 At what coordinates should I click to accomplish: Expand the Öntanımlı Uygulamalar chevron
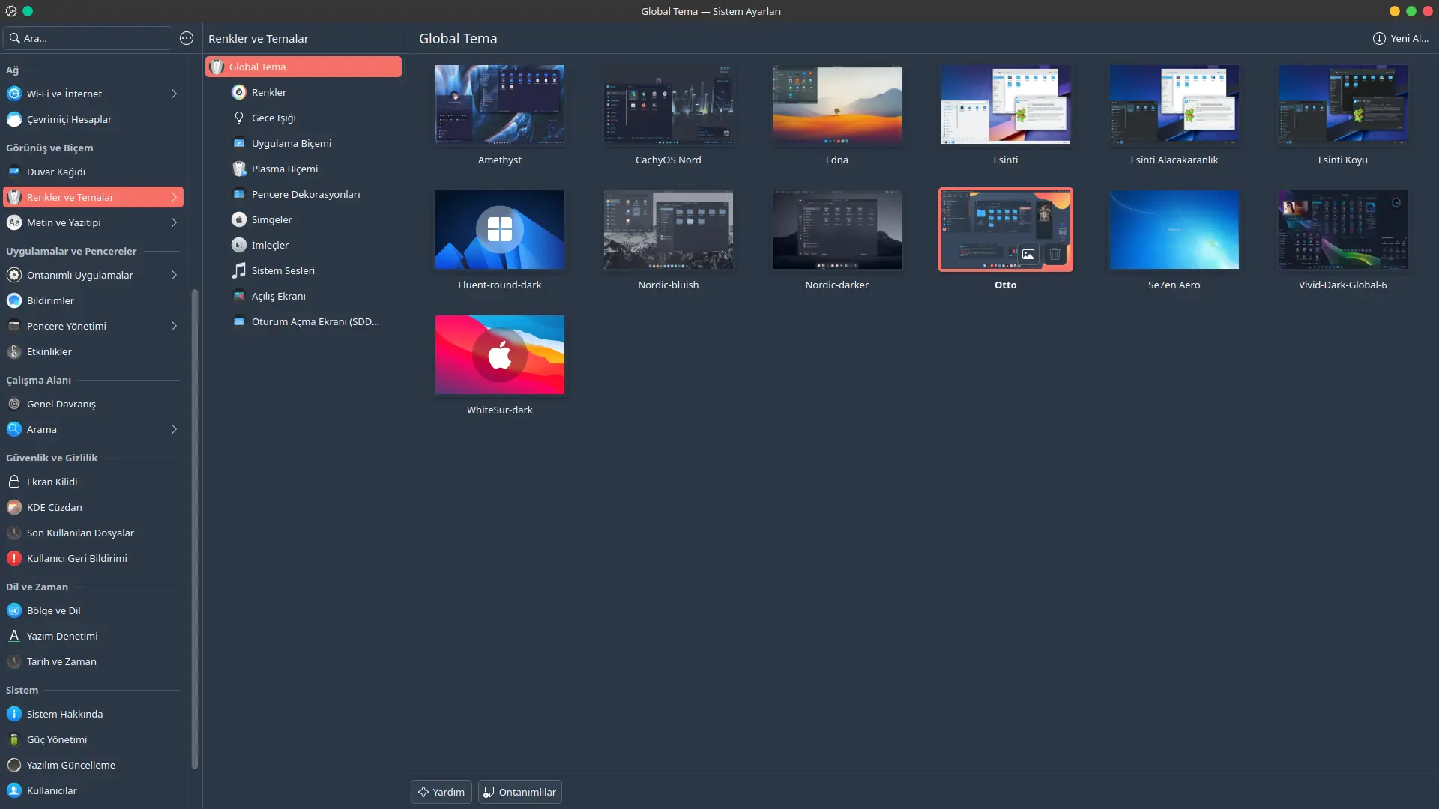pos(174,275)
